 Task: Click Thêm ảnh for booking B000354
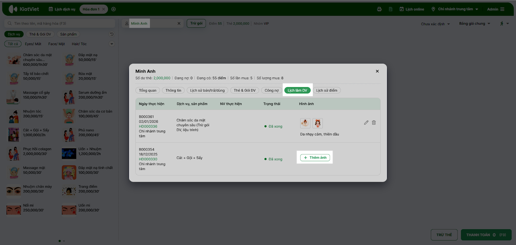(x=315, y=158)
